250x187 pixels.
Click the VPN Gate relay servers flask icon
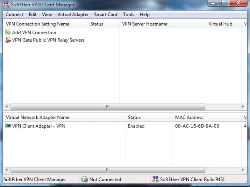8,40
